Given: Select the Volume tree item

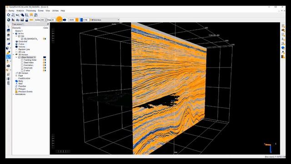Looking at the screenshot, I should pyautogui.click(x=22, y=46).
